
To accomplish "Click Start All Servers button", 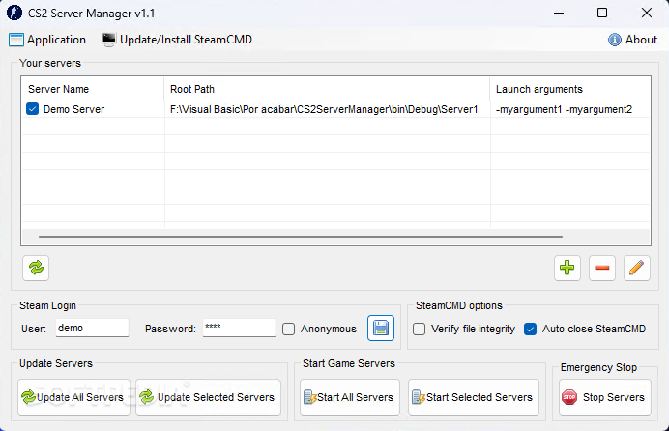I will (350, 397).
